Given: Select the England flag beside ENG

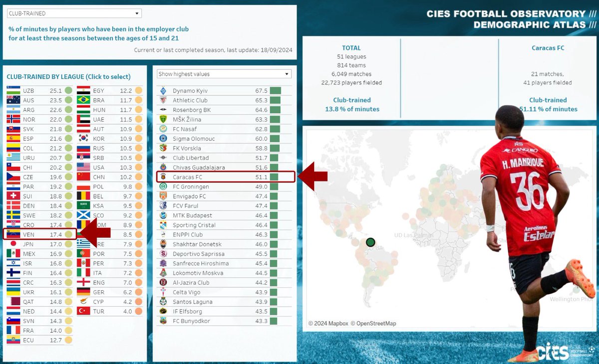Looking at the screenshot, I should click(83, 283).
